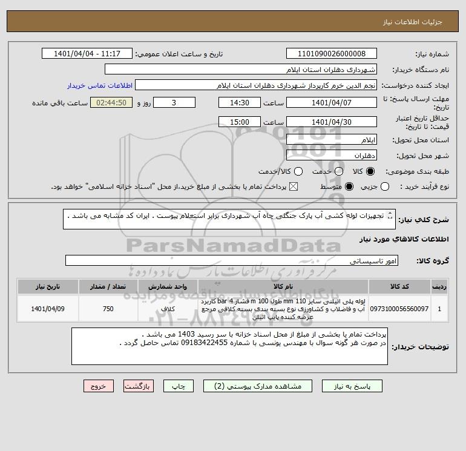This screenshot has height=451, width=466.
Task: Click the بازگشت back button
Action: 139,386
